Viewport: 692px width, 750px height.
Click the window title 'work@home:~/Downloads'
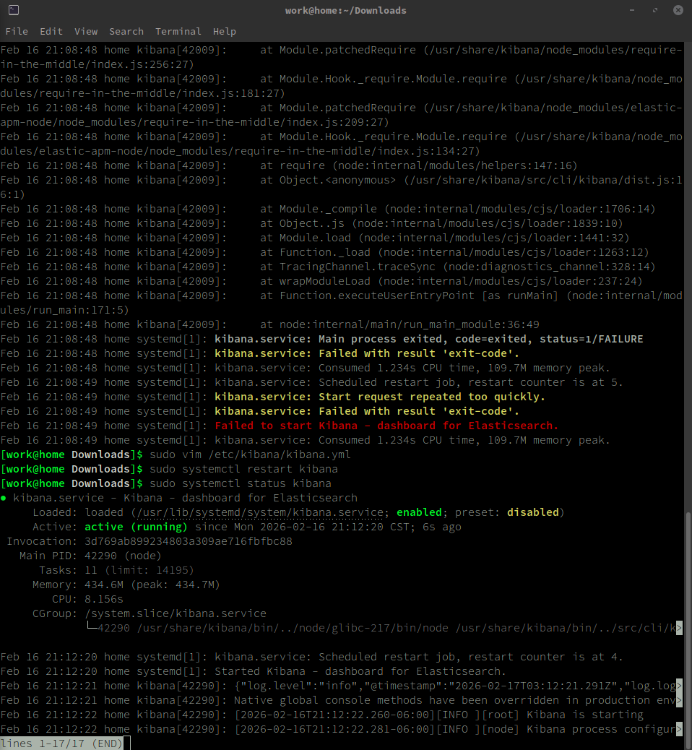346,10
